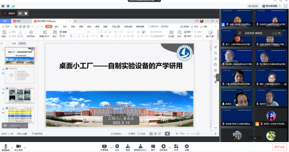Switch to the WPS Home (首页) tab

[x=5, y=21]
